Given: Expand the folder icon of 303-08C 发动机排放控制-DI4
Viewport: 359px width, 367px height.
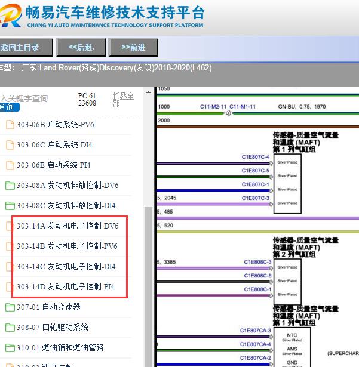Looking at the screenshot, I should [10, 206].
